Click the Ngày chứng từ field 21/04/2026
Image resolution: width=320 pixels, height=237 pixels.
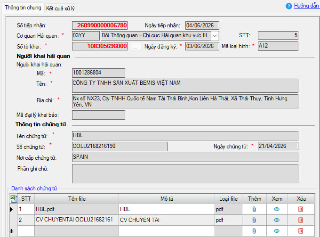pyautogui.click(x=278, y=146)
